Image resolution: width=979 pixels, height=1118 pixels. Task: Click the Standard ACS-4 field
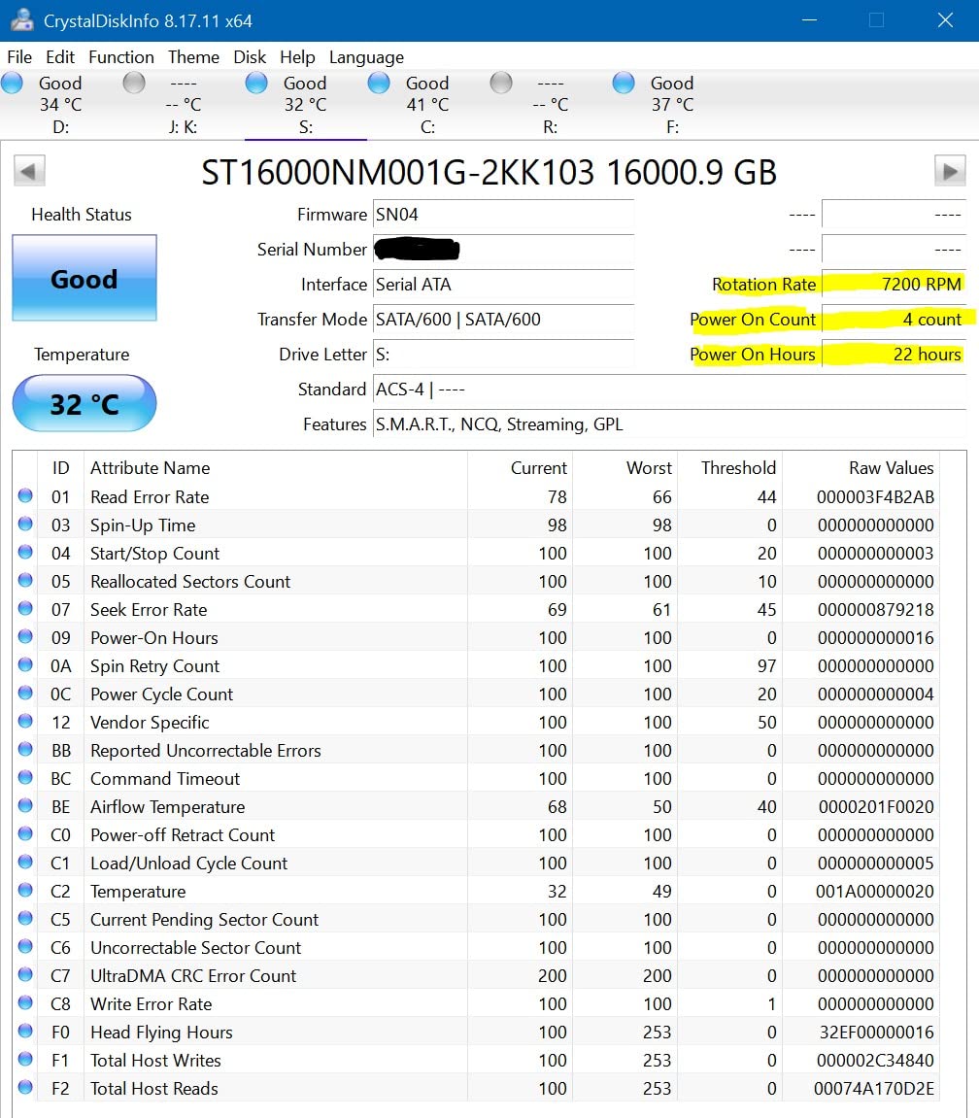point(669,390)
